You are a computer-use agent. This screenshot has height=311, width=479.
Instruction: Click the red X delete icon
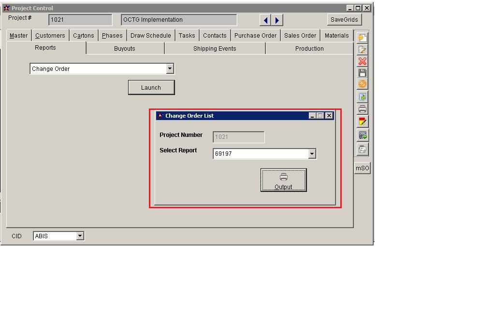click(362, 61)
